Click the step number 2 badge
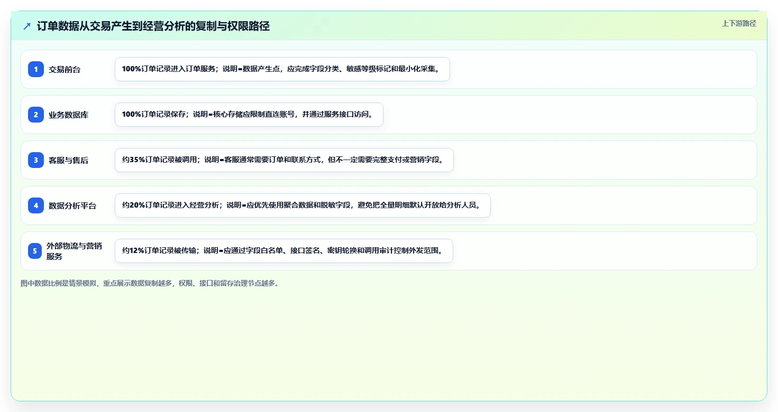Screen dimensions: 778x412 click(36, 115)
